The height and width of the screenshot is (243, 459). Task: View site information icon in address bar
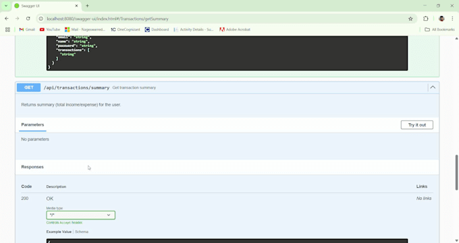[x=41, y=19]
